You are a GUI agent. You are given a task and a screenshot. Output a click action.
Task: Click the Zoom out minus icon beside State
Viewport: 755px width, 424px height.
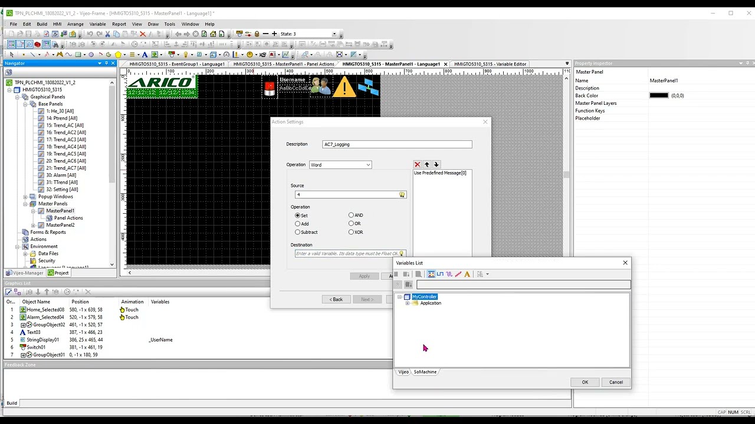(265, 34)
